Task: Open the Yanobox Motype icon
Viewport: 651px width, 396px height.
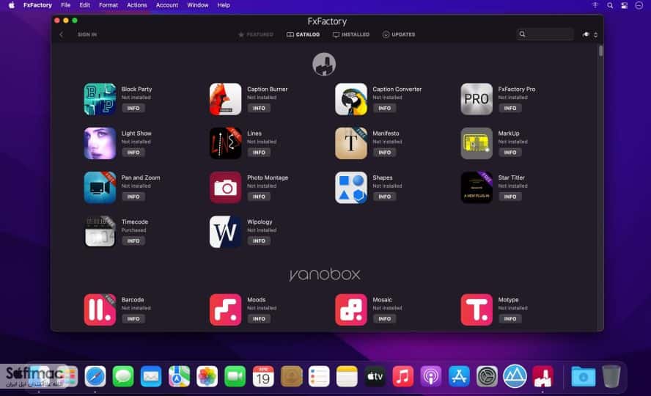Action: (x=477, y=310)
